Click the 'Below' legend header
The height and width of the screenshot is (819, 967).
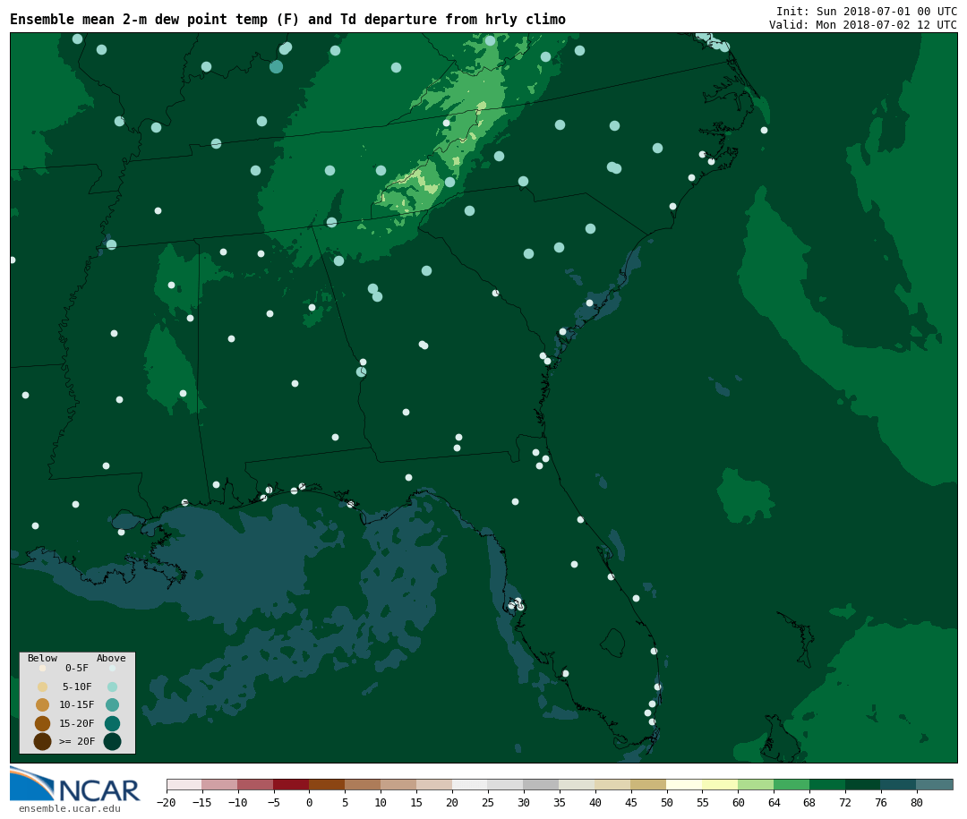(43, 658)
